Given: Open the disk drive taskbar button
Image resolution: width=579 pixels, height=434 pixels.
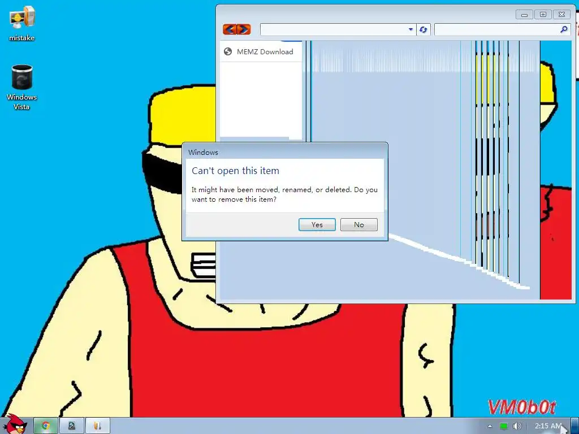Looking at the screenshot, I should point(72,426).
